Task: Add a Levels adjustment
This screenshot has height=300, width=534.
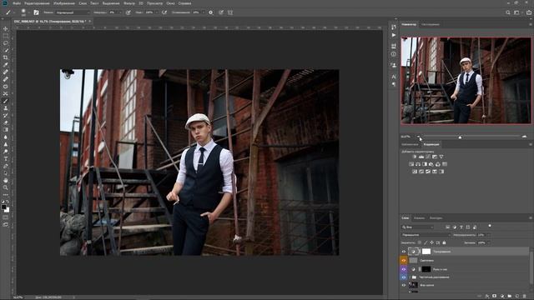Action: point(421,157)
